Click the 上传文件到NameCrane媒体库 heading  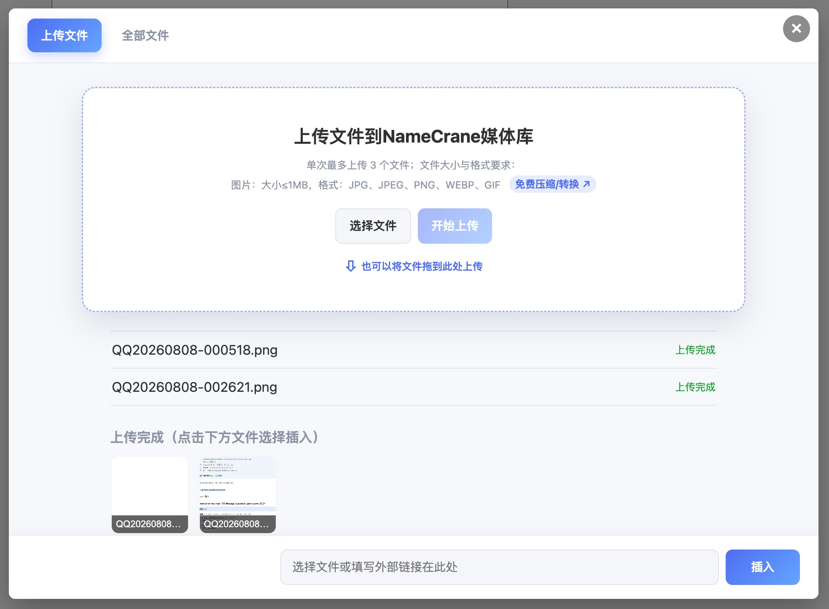pos(414,137)
